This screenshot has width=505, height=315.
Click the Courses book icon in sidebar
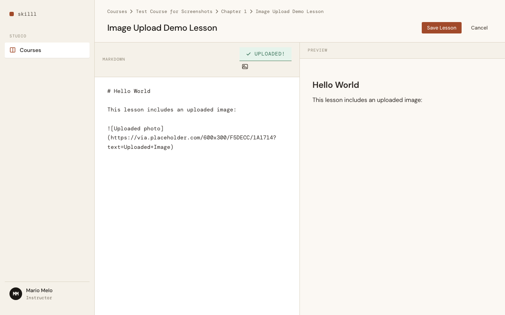(x=13, y=50)
